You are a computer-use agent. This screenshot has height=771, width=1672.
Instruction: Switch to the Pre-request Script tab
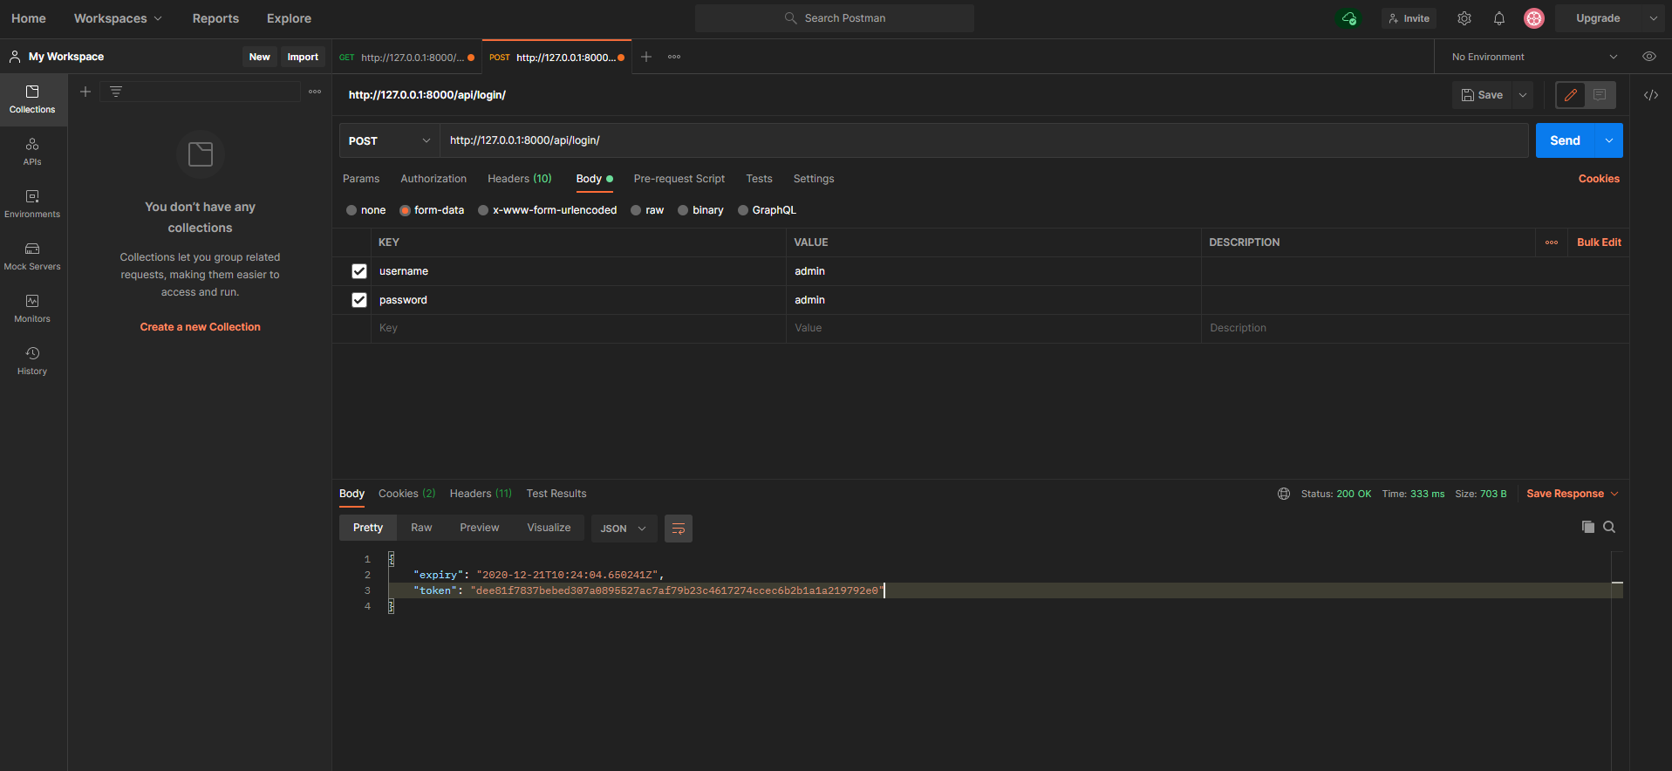click(x=679, y=179)
